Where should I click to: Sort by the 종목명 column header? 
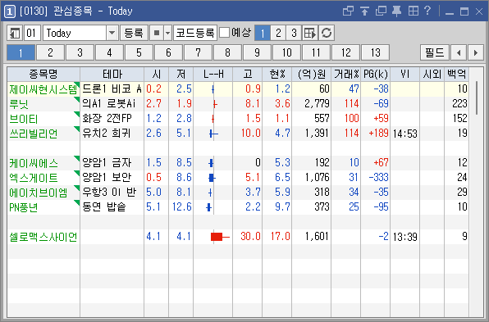click(43, 74)
